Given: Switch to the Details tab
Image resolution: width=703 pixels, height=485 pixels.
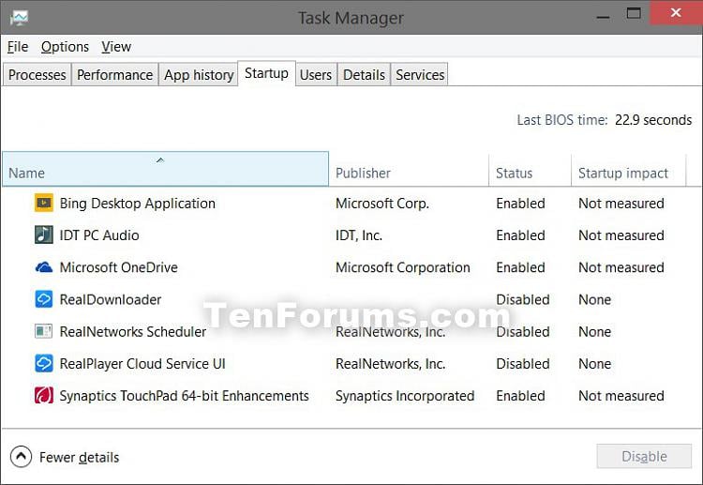Looking at the screenshot, I should coord(364,74).
